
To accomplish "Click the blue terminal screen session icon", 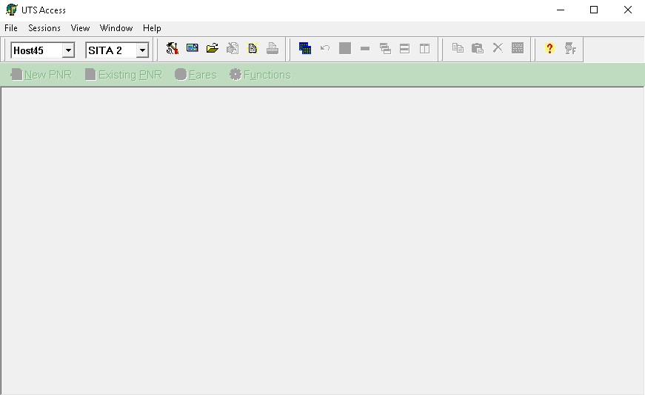I will coord(192,48).
